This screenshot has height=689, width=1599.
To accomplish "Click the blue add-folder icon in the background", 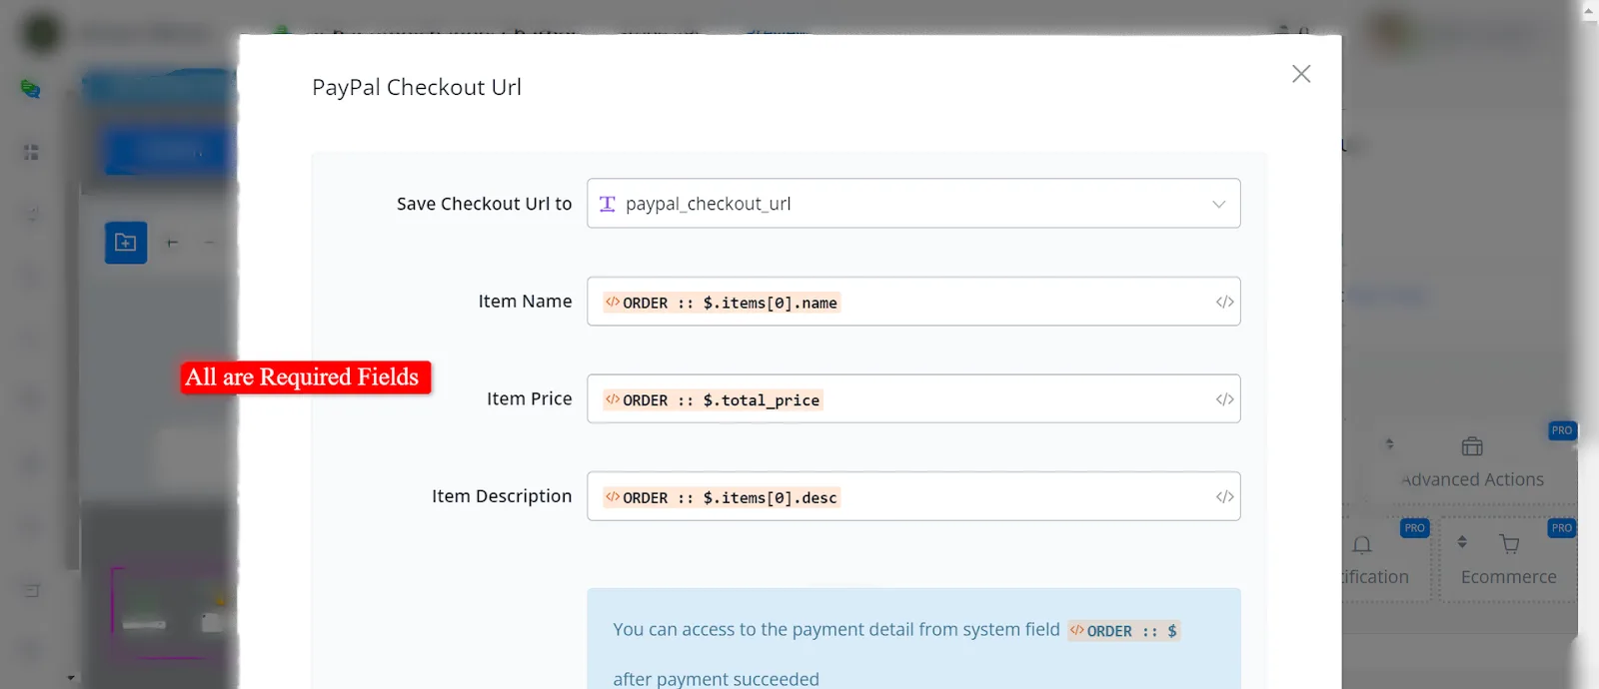I will pyautogui.click(x=126, y=243).
